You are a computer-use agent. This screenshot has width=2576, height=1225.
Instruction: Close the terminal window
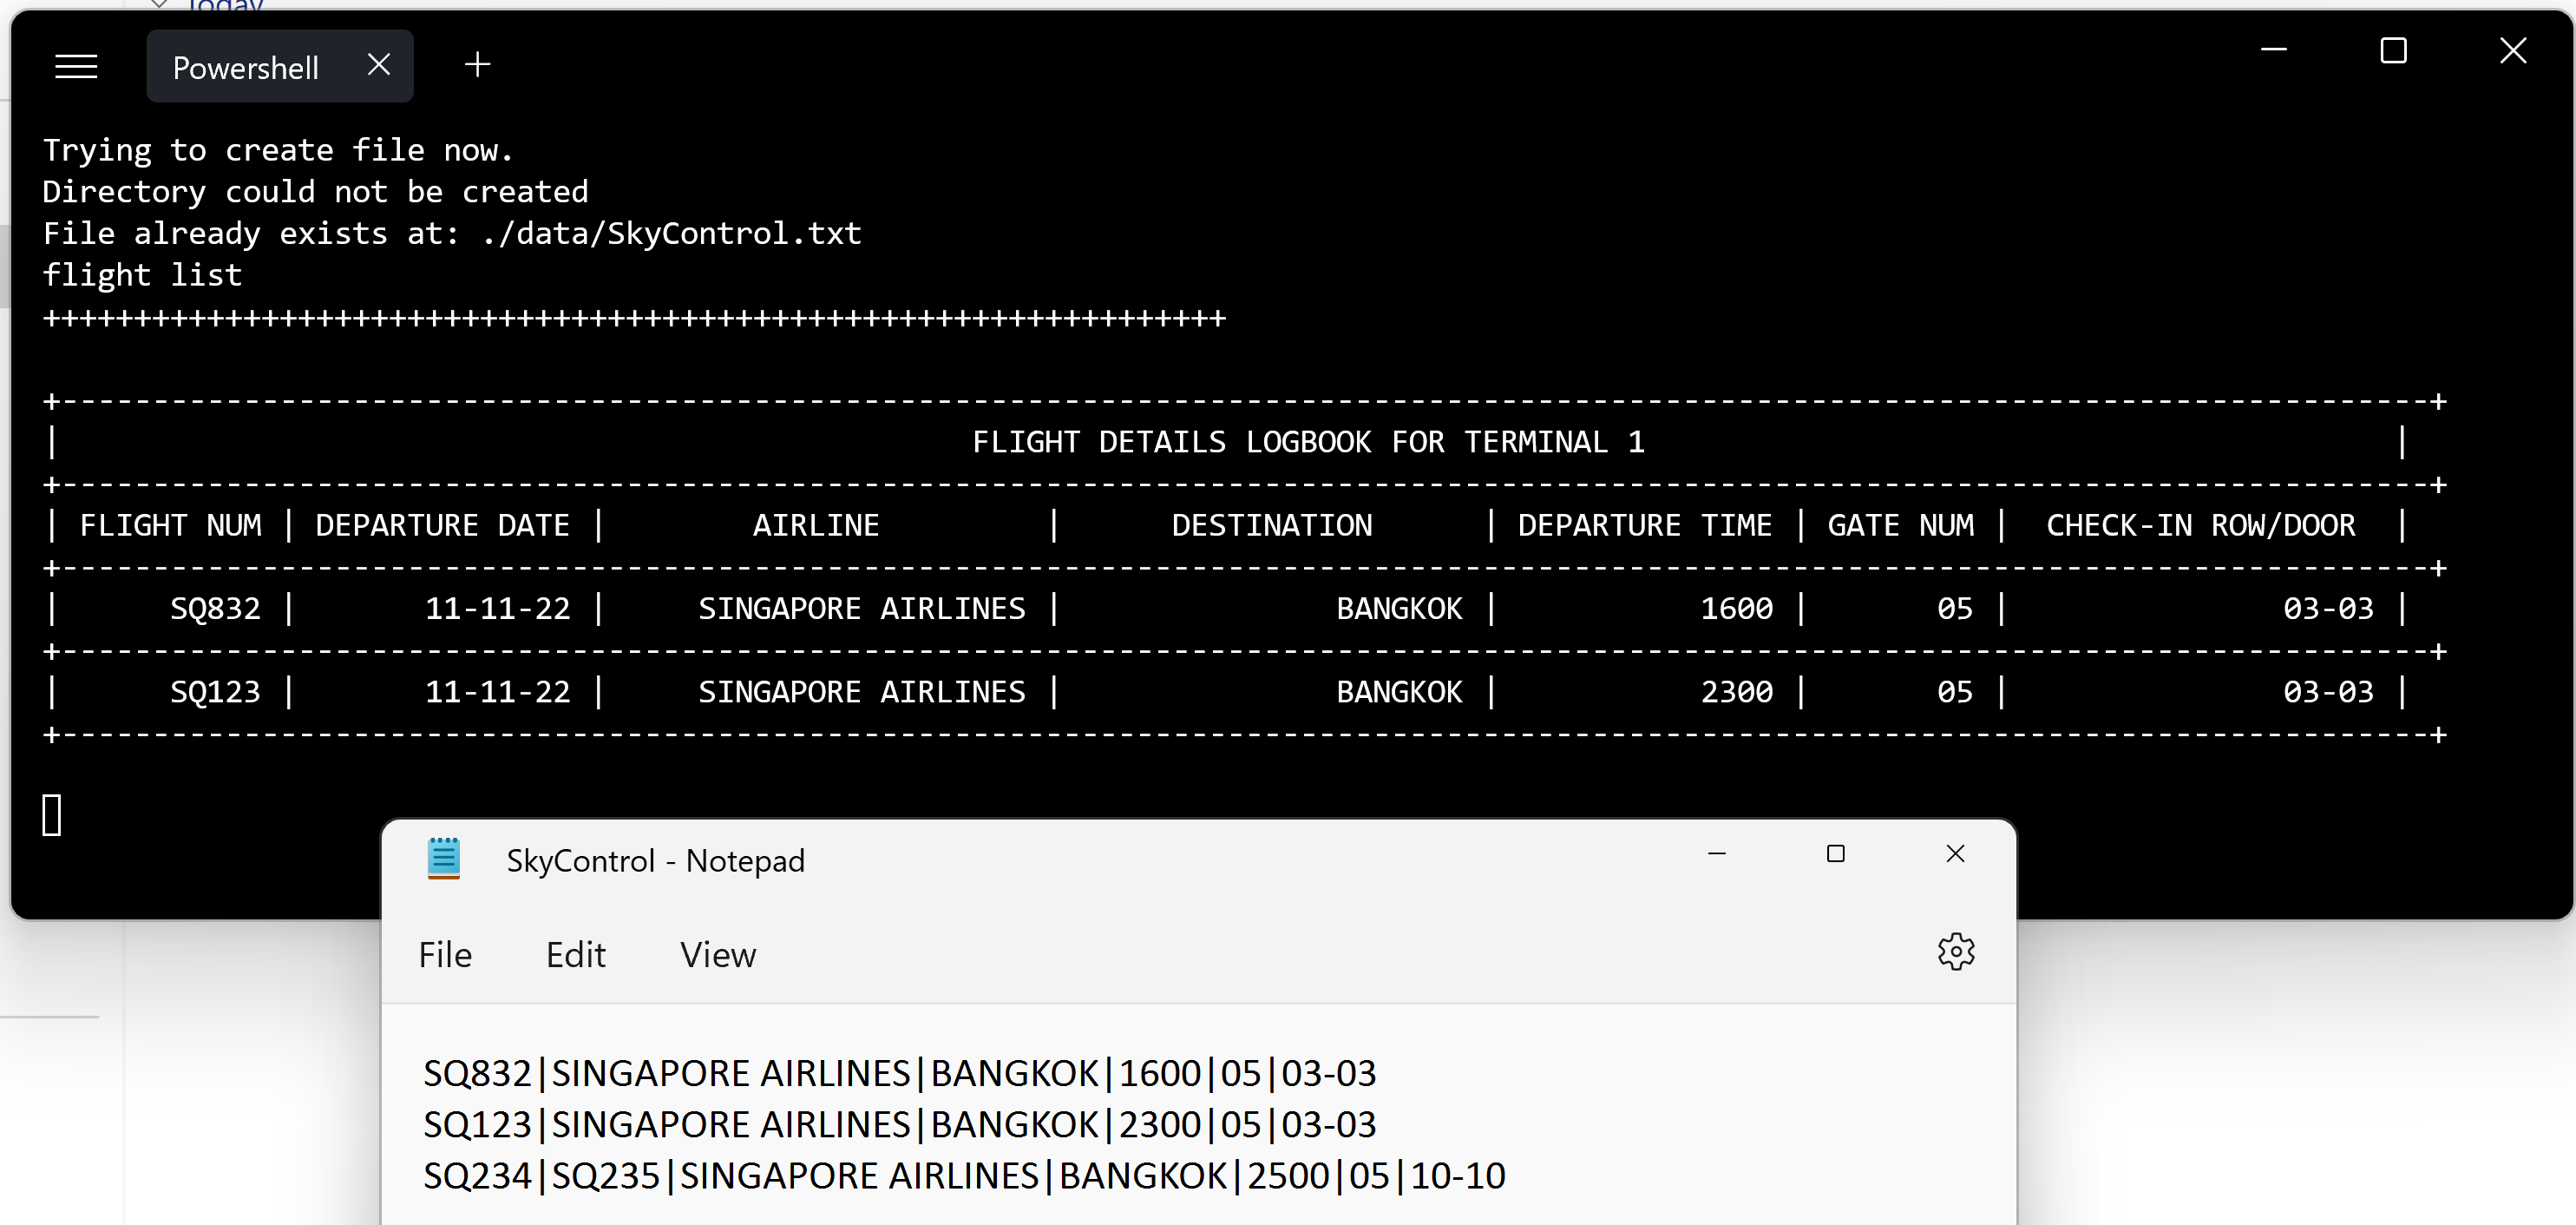(x=2512, y=50)
